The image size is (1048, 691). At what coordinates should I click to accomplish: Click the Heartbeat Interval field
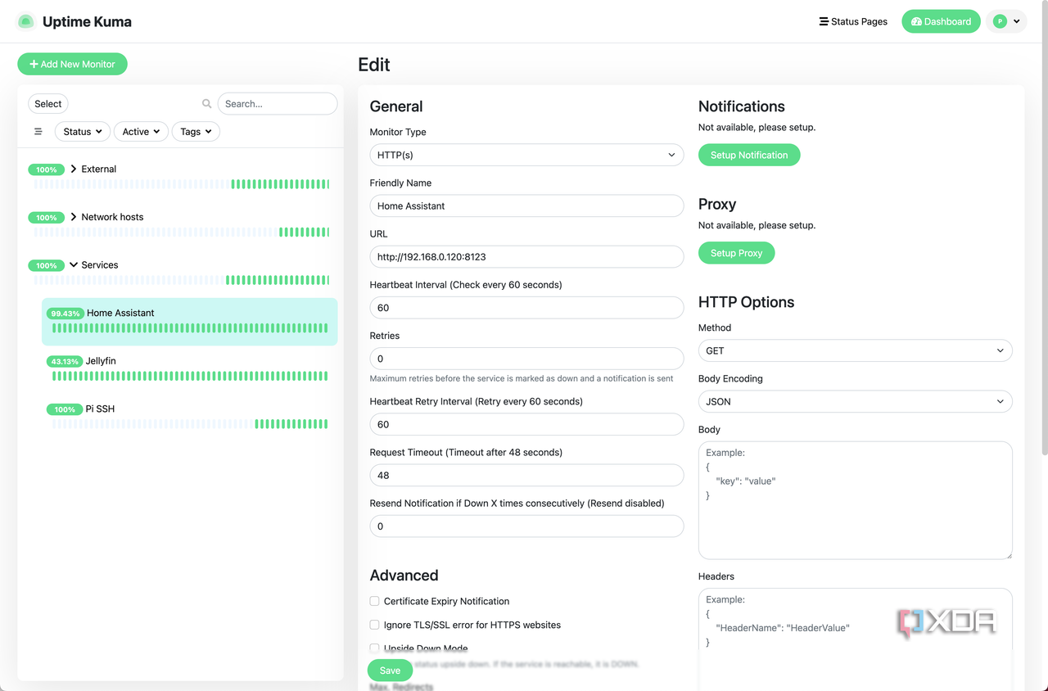click(526, 308)
